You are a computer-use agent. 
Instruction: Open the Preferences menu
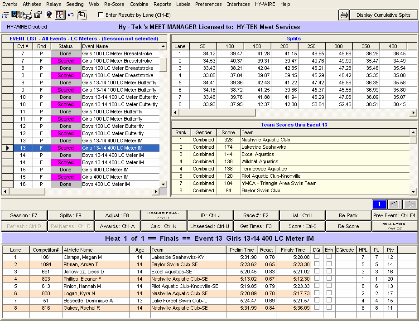[208, 4]
